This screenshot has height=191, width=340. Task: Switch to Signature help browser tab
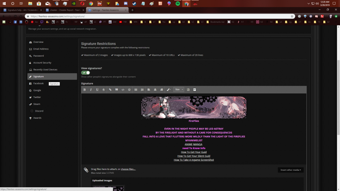click(x=22, y=10)
